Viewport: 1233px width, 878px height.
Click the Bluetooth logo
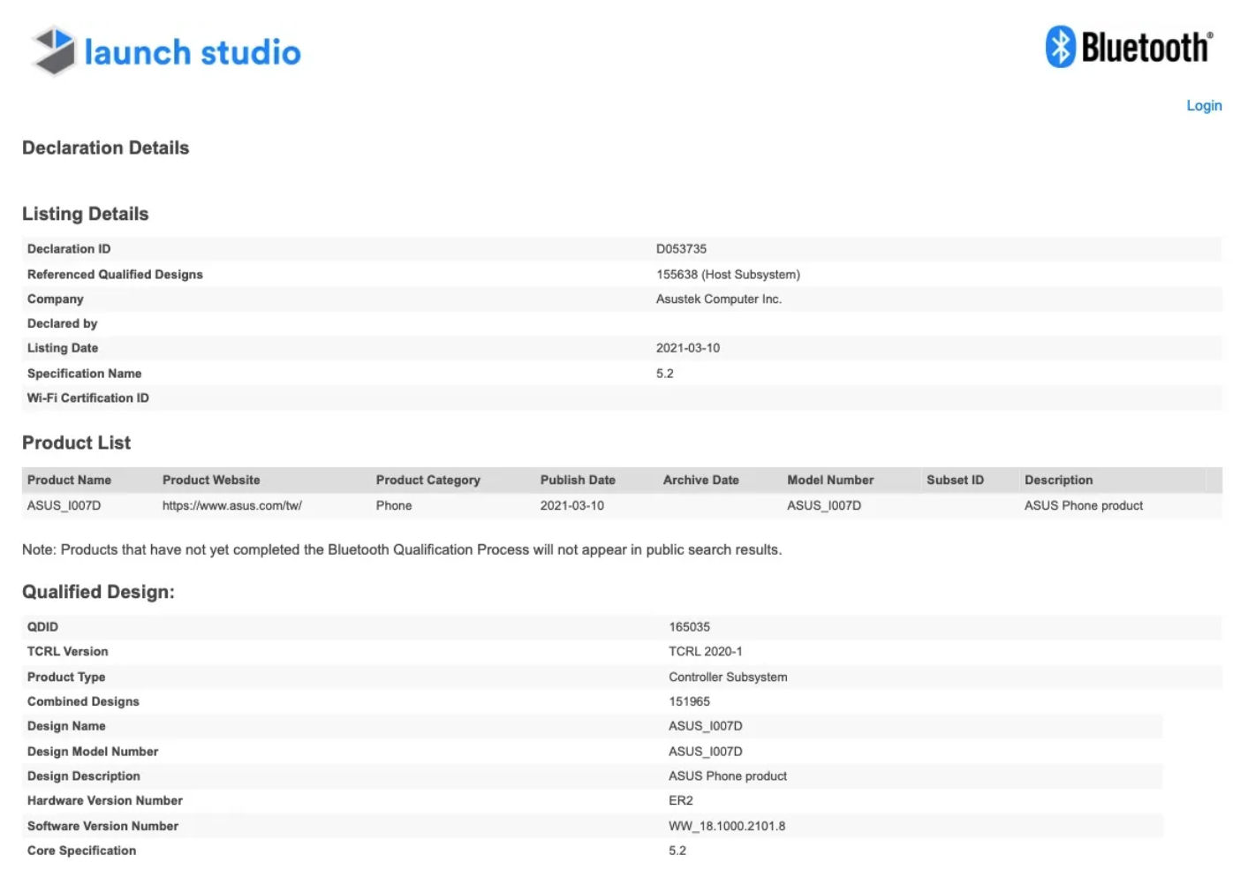[x=1129, y=47]
